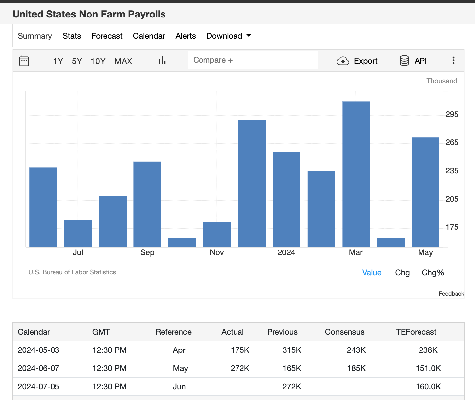Click the bar chart type icon
The image size is (475, 400).
click(162, 61)
